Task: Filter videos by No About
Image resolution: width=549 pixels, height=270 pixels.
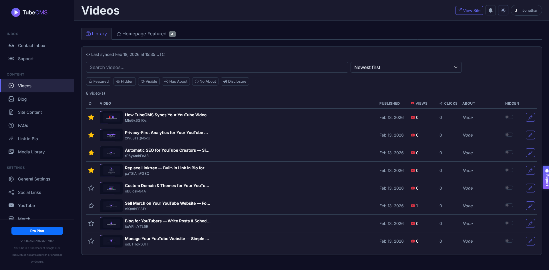Action: click(x=205, y=81)
